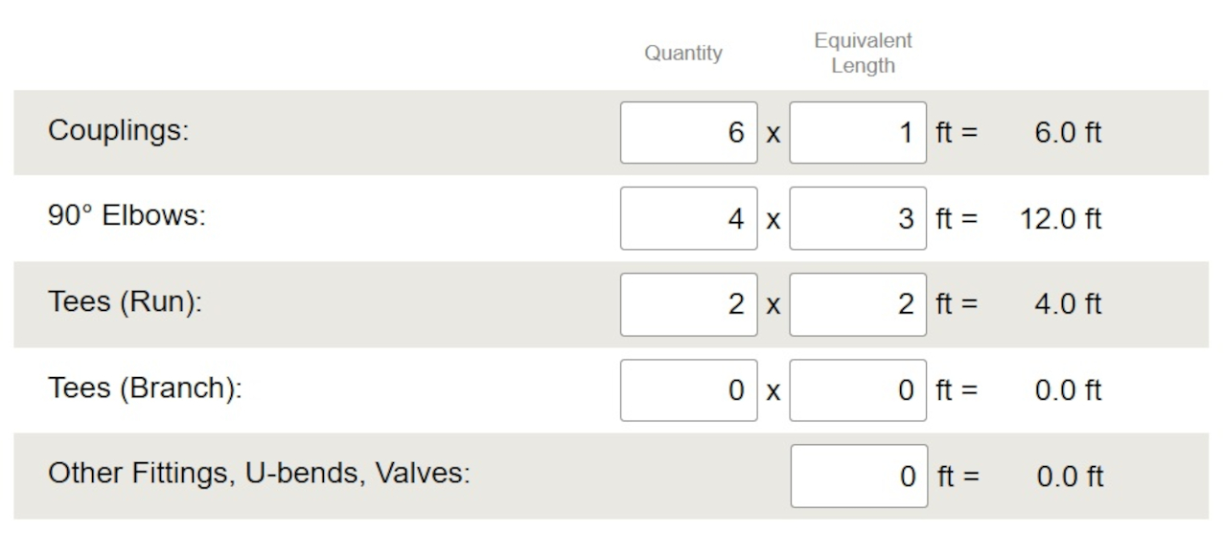Click the Tees (Run) equivalent length input
The width and height of the screenshot is (1224, 533).
click(x=858, y=304)
